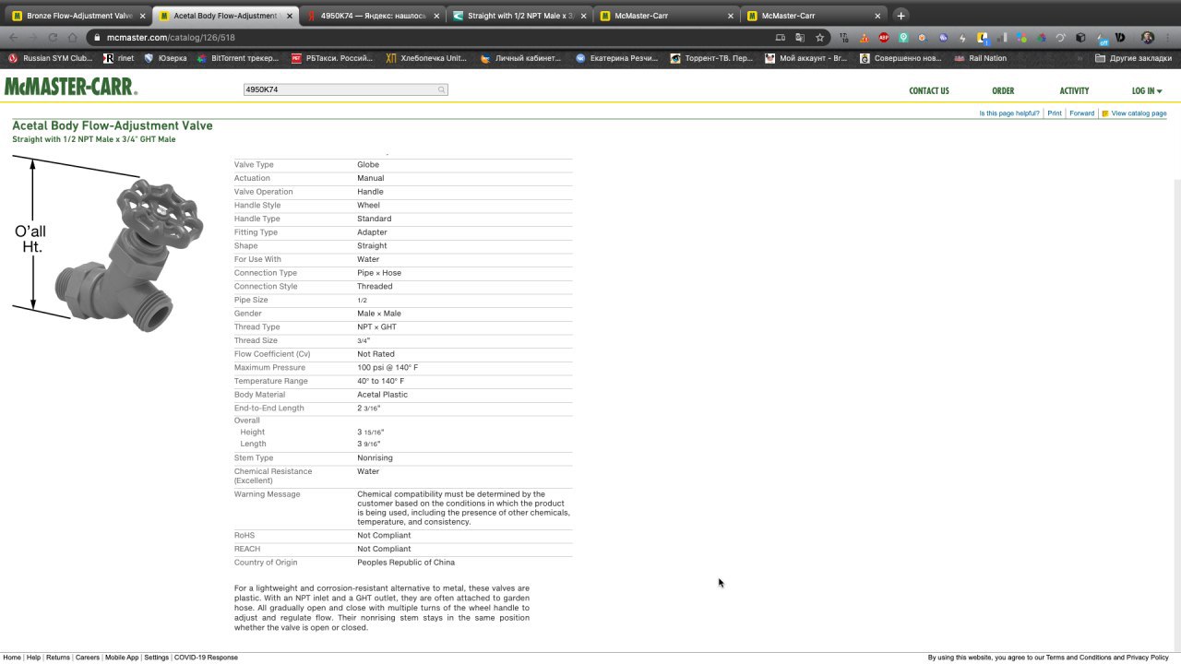This screenshot has width=1181, height=664.
Task: Open the Совершенно нов bookmark
Action: [901, 58]
